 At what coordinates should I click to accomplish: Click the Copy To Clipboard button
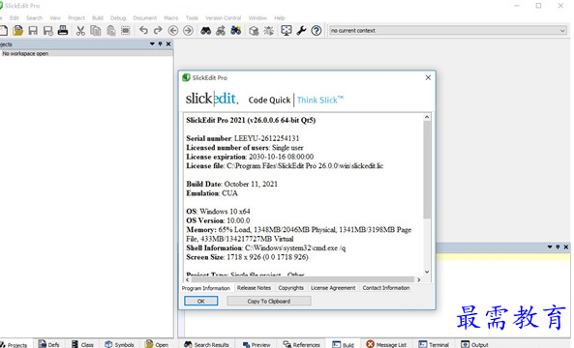[x=269, y=302]
